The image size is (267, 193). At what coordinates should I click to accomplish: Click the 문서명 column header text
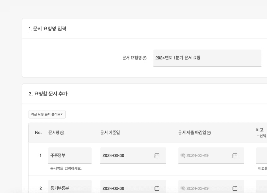pos(54,133)
